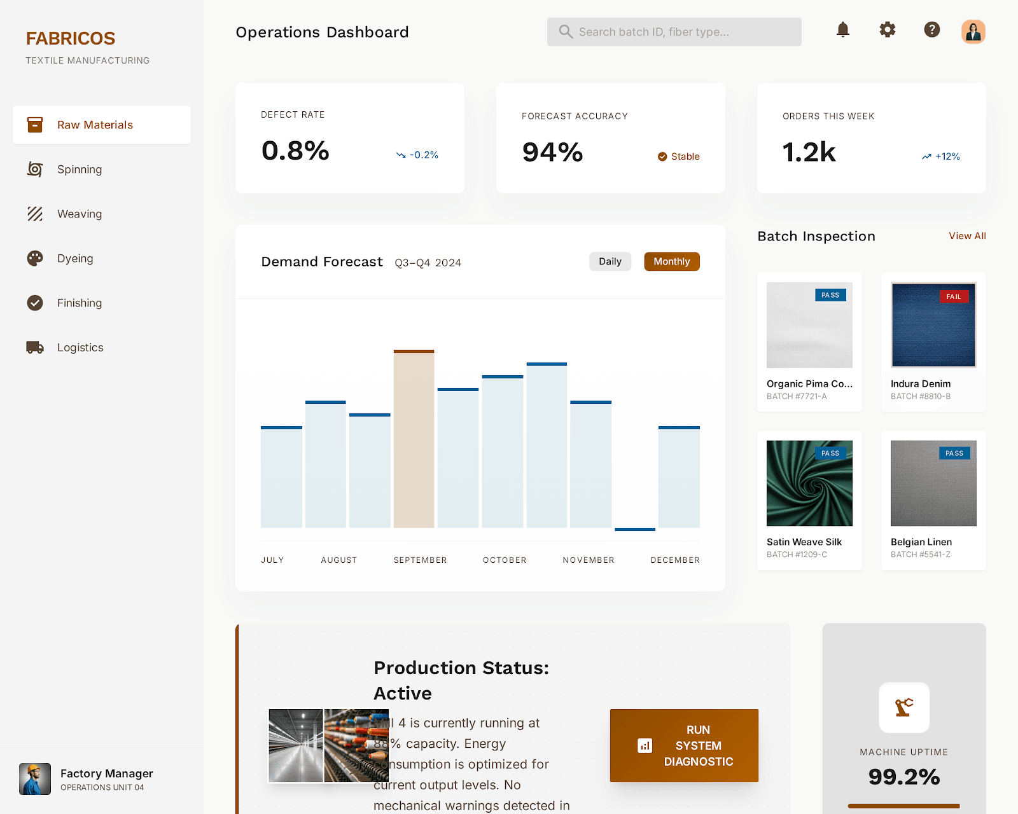Click the Weaving stripes icon
This screenshot has height=814, width=1018.
(x=35, y=214)
